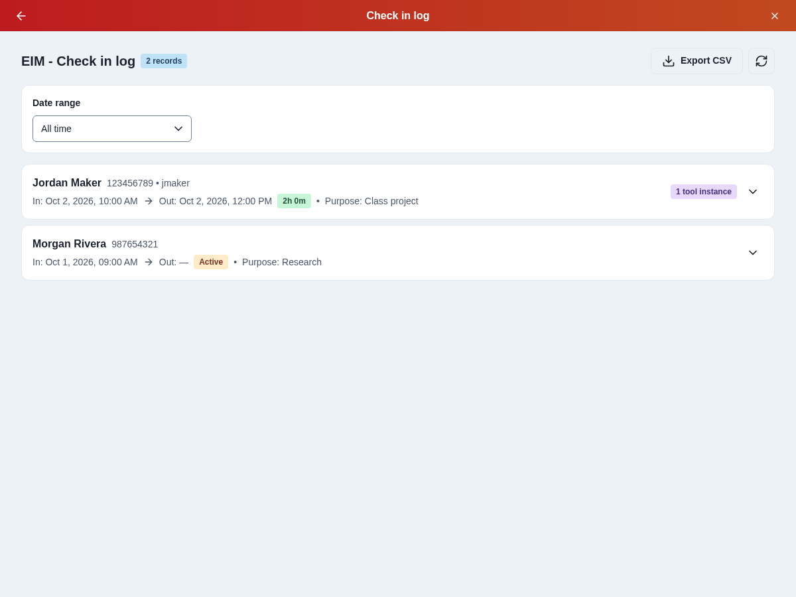796x597 pixels.
Task: Click the Check in log header title
Action: 398,16
